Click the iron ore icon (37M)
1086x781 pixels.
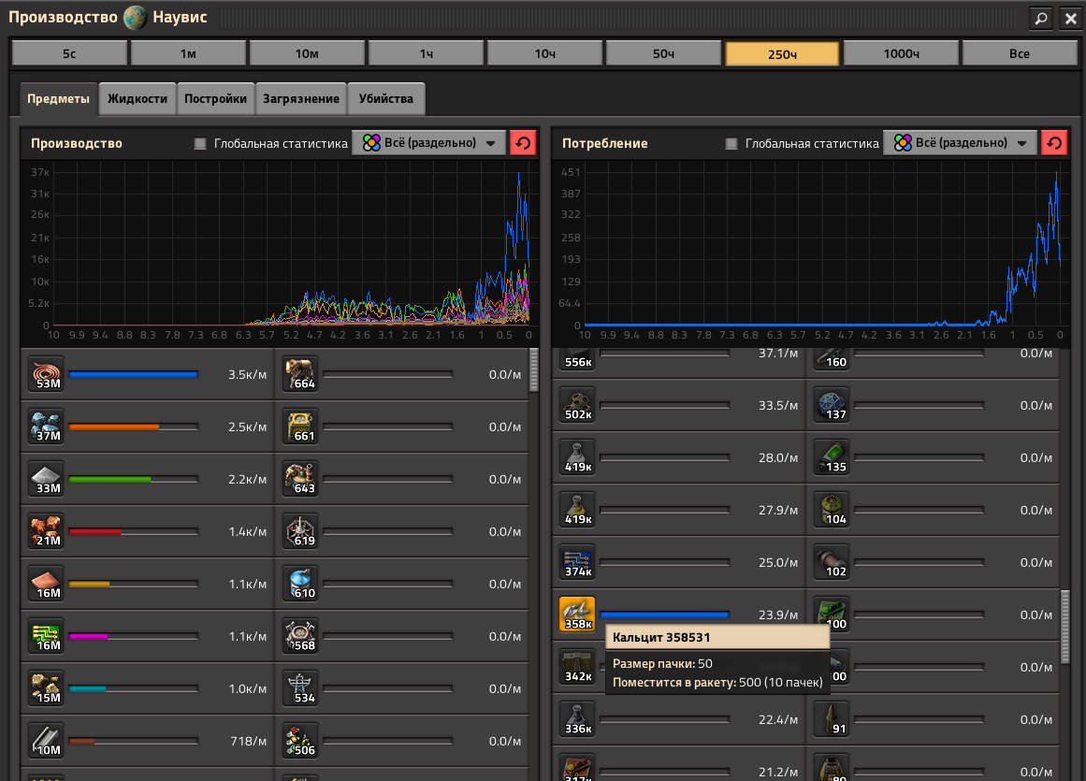[46, 427]
